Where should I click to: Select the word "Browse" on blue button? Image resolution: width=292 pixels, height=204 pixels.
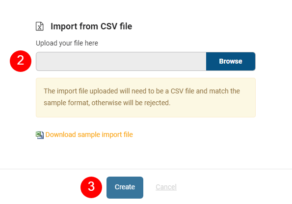231,61
